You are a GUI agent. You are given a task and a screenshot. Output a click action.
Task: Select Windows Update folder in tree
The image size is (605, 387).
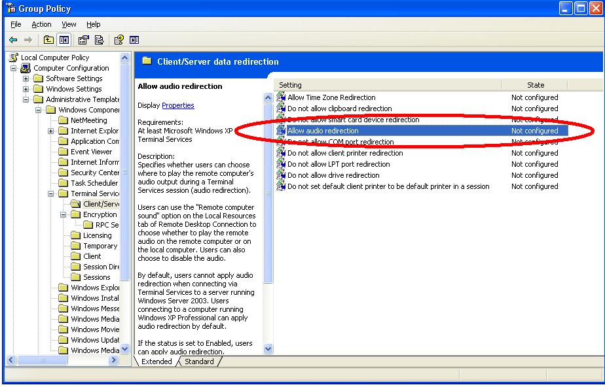95,340
